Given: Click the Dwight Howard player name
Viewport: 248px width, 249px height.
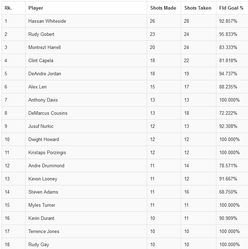Looking at the screenshot, I should tap(44, 139).
